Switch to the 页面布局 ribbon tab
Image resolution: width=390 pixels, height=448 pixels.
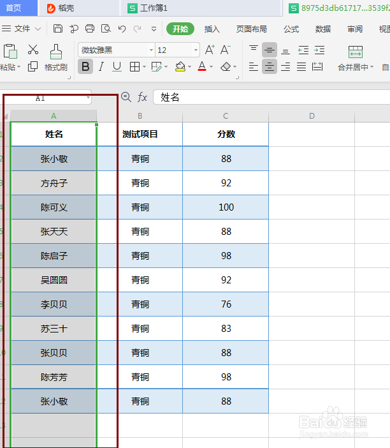point(251,29)
